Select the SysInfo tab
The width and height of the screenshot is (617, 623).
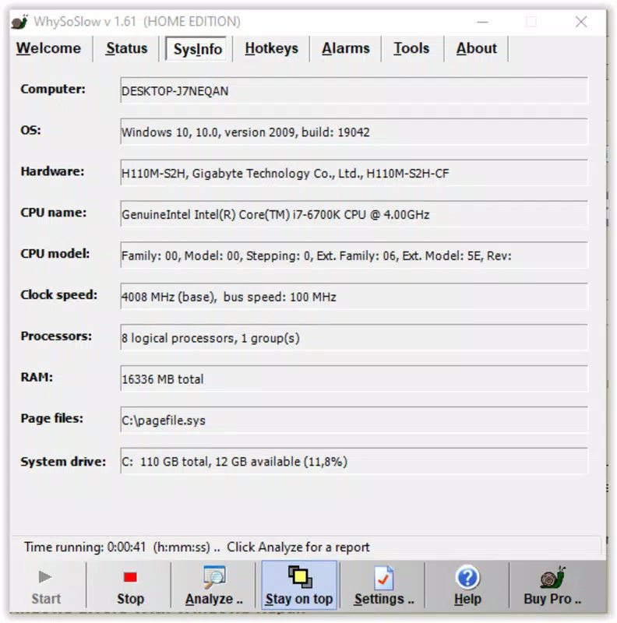(x=198, y=49)
